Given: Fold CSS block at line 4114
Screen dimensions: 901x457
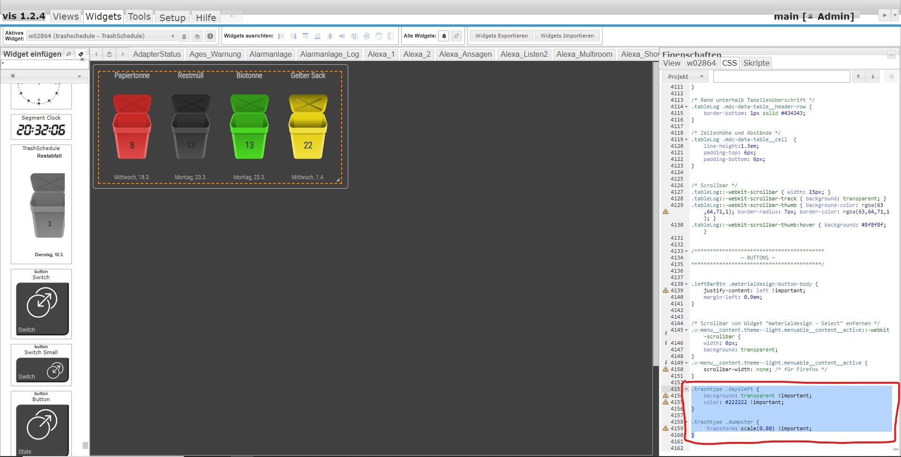Looking at the screenshot, I should click(686, 107).
